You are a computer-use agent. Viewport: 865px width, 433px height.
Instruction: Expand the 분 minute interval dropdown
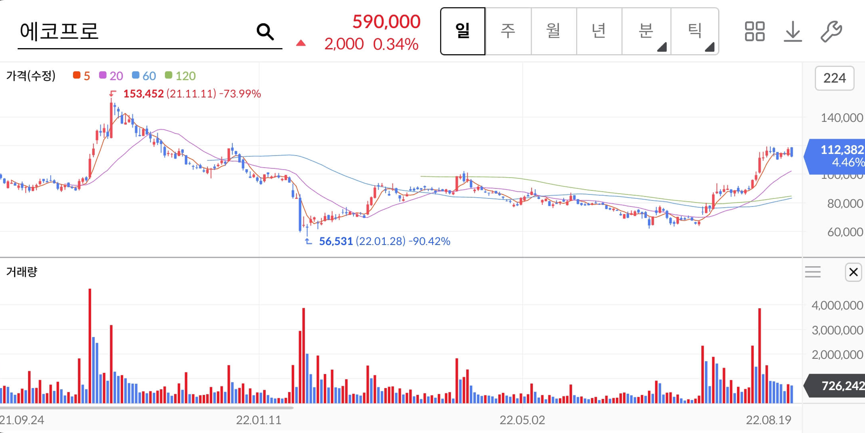point(646,31)
